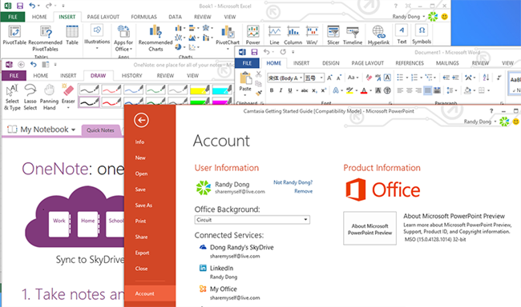Switch to Excel FORMULAS tab
Image resolution: width=521 pixels, height=307 pixels.
143,17
